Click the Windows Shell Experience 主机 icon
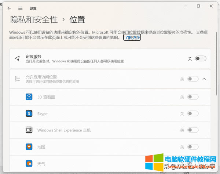 click(x=29, y=130)
